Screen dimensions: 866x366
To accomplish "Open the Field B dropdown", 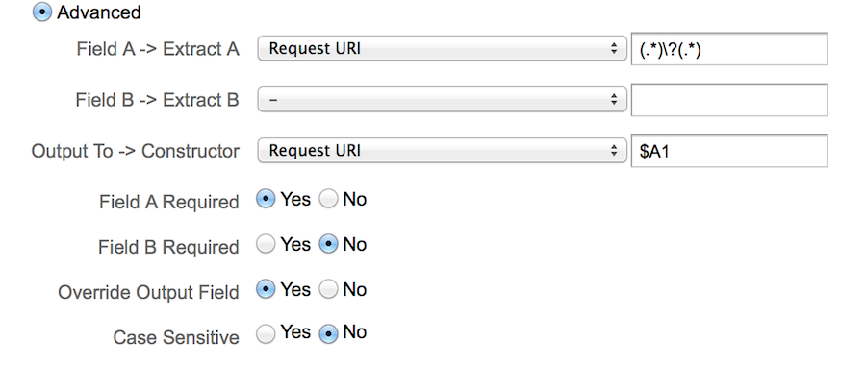I will point(442,100).
